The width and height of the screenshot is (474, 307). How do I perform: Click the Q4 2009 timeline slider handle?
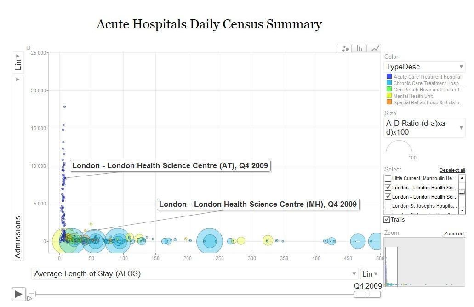click(367, 294)
